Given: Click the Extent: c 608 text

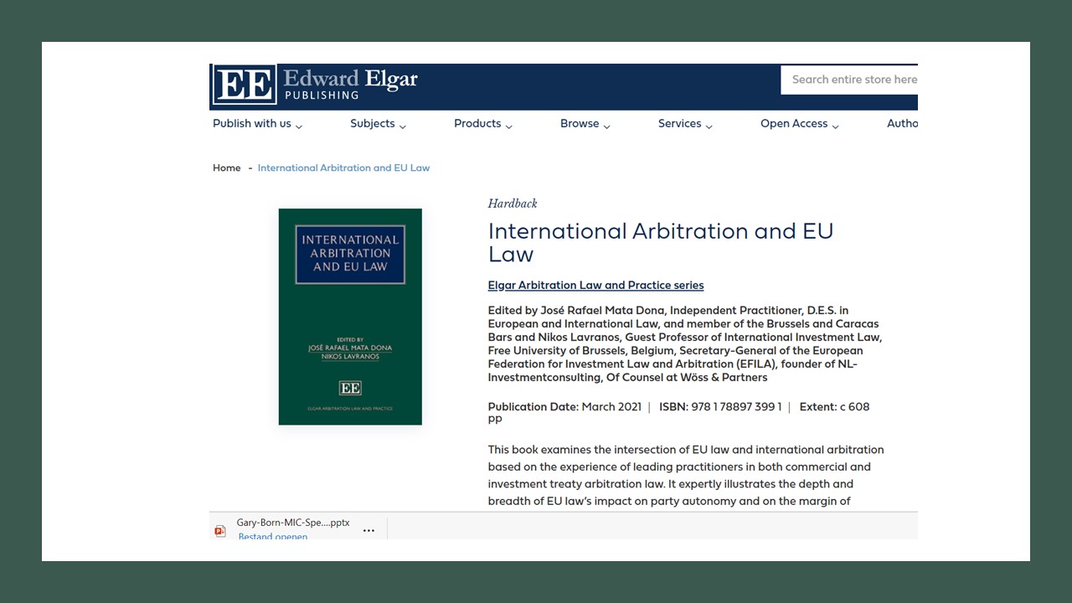Looking at the screenshot, I should 835,407.
